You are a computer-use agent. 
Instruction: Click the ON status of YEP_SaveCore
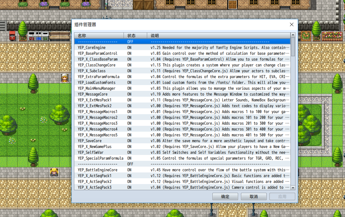(x=129, y=141)
